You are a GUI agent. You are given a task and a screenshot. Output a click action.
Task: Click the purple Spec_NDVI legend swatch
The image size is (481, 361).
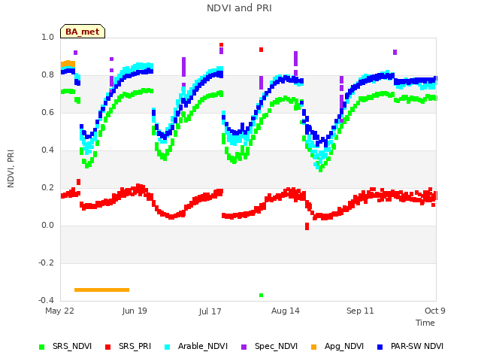pos(244,347)
